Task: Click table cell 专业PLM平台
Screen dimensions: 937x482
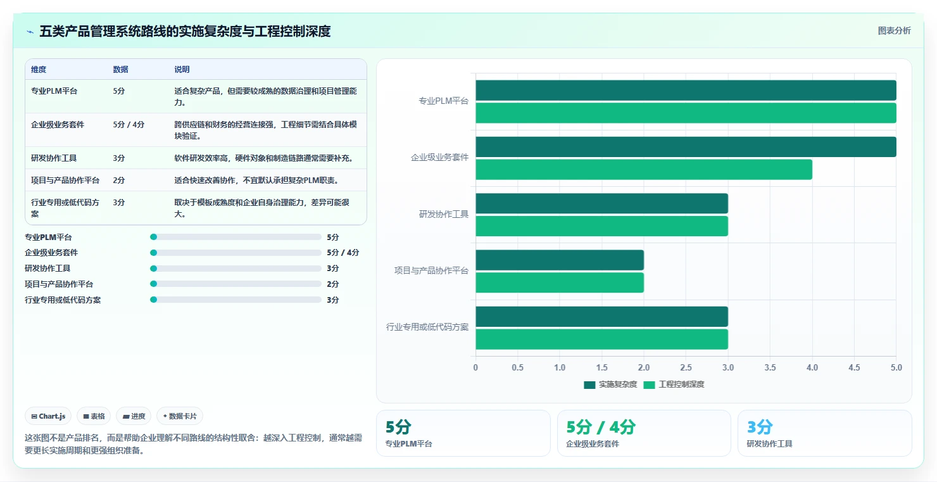Action: (x=54, y=91)
